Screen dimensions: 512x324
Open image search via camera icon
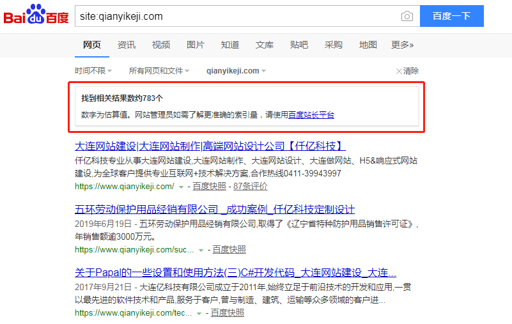(407, 16)
